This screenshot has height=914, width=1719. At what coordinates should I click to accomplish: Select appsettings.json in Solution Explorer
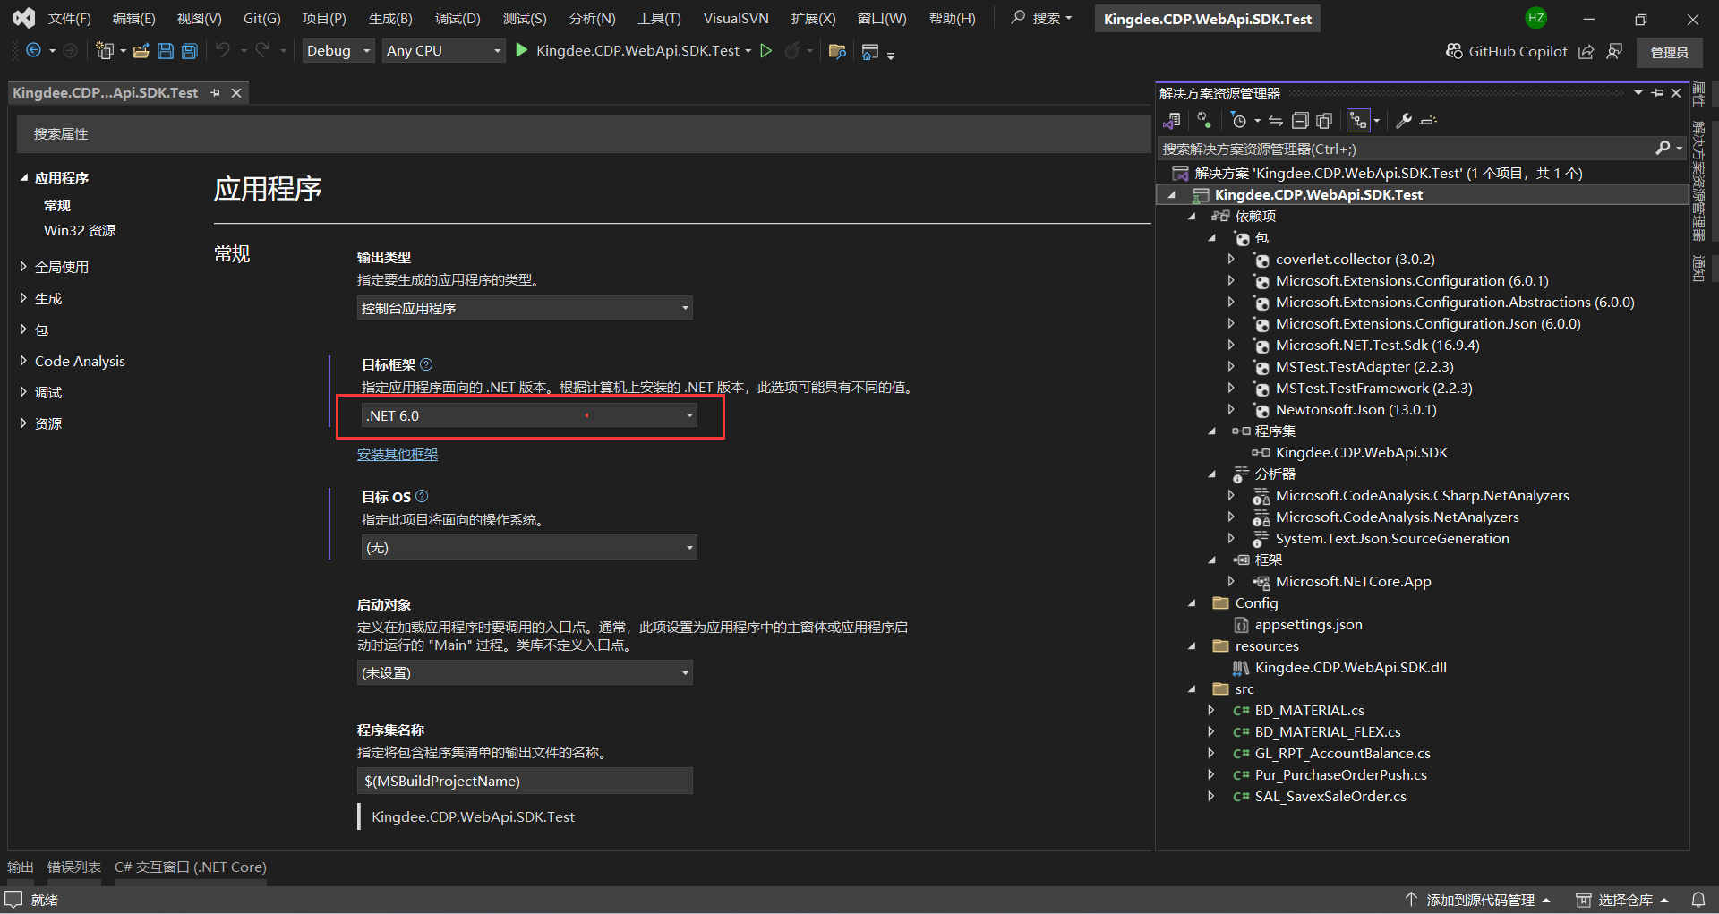[1308, 625]
